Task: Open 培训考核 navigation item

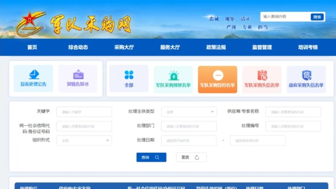Action: pos(308,48)
